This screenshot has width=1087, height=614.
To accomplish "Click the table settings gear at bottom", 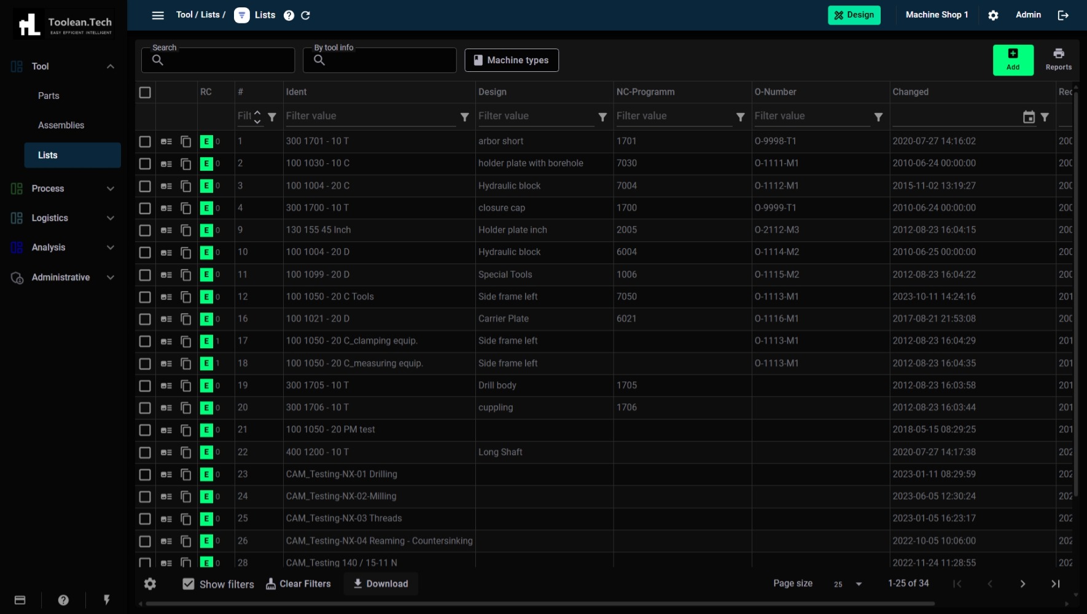I will pos(150,584).
